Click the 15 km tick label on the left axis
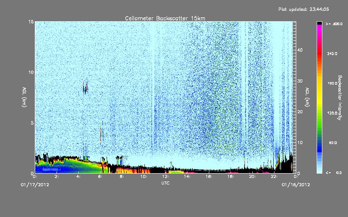The height and width of the screenshot is (217, 348). 31,22
